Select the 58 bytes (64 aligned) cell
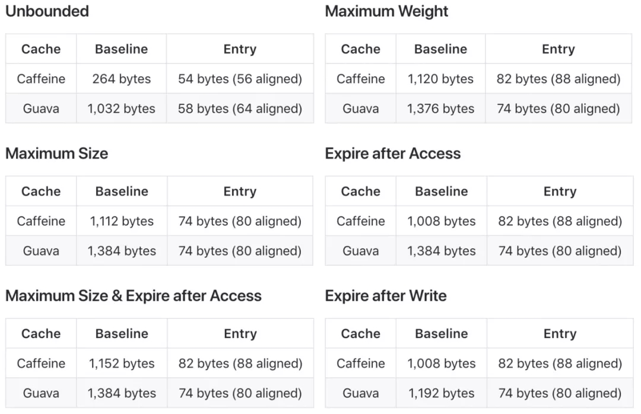The height and width of the screenshot is (414, 641). pos(240,109)
